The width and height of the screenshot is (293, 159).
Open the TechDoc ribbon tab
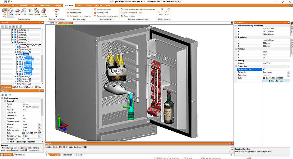pos(98,6)
